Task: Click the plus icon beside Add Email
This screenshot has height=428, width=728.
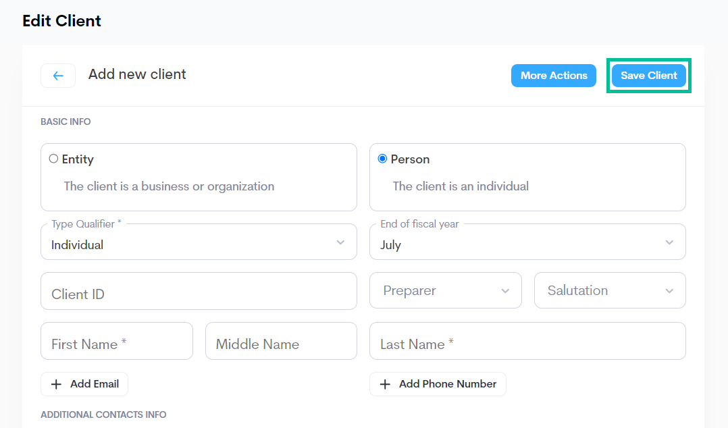Action: tap(56, 384)
